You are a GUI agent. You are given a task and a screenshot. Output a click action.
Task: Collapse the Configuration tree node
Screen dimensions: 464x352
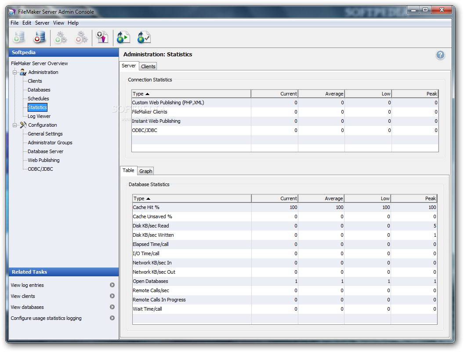[14, 125]
